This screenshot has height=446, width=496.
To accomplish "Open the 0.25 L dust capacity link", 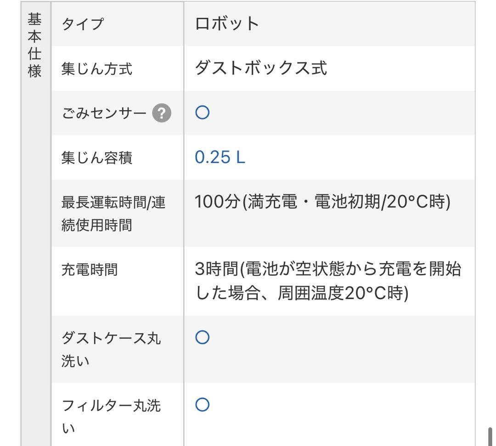I will [x=220, y=158].
